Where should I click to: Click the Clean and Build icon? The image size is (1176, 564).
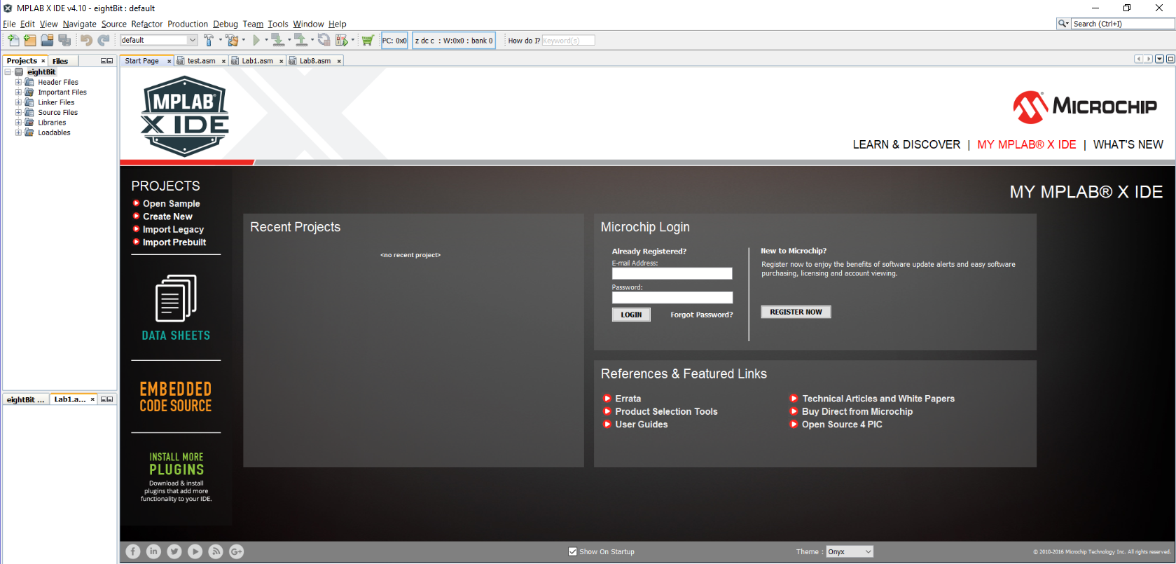point(232,41)
